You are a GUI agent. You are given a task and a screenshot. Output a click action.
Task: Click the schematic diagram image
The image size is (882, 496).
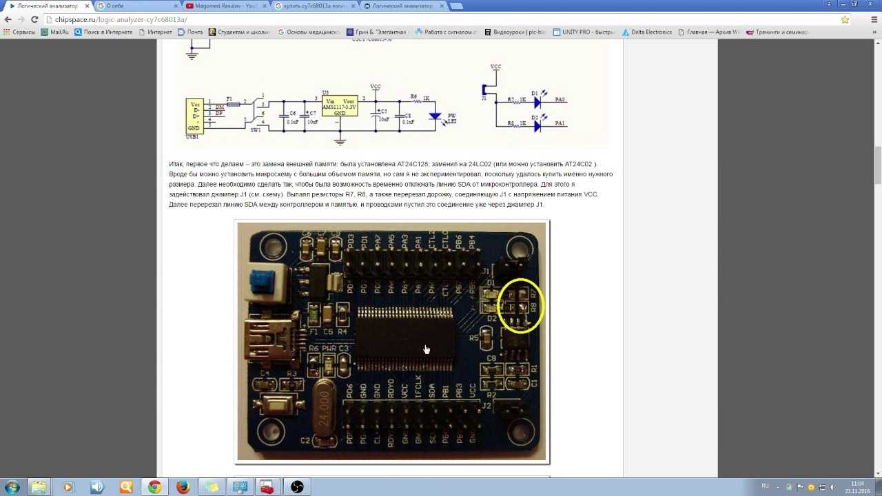(393, 94)
